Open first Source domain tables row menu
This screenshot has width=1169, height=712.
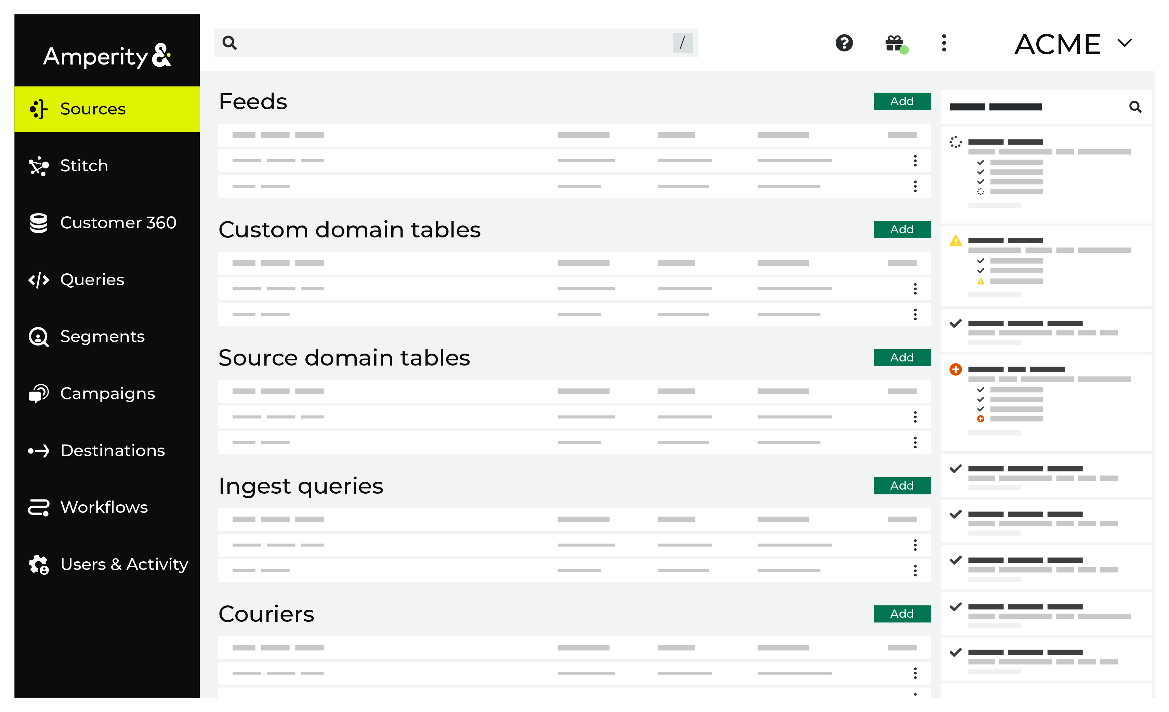915,417
